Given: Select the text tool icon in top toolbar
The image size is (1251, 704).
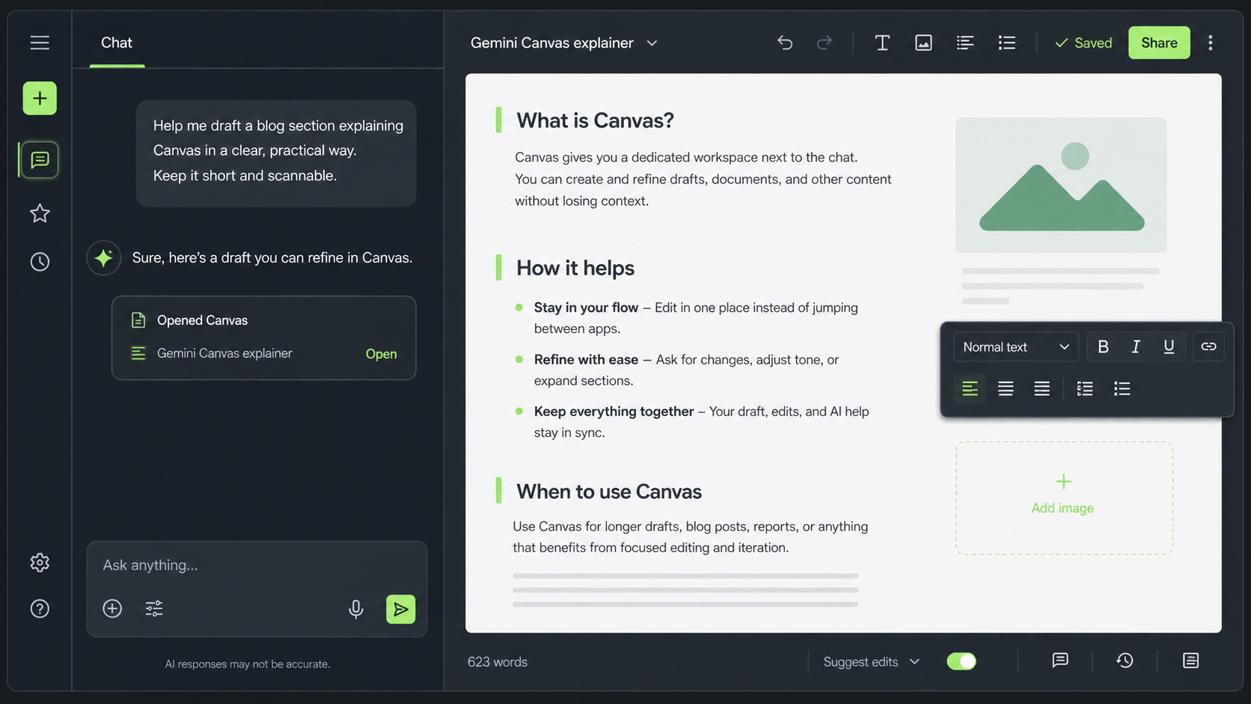Looking at the screenshot, I should pyautogui.click(x=882, y=43).
